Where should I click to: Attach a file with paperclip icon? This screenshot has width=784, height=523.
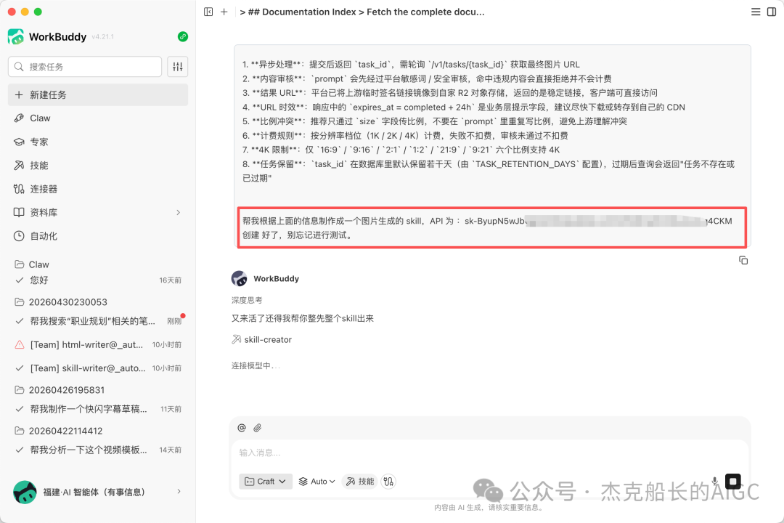pyautogui.click(x=257, y=428)
